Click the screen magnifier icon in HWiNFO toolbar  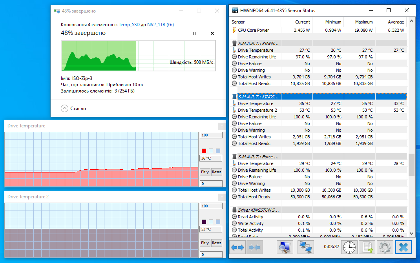point(284,247)
